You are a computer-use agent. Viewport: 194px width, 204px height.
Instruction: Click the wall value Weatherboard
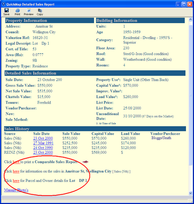point(147,59)
